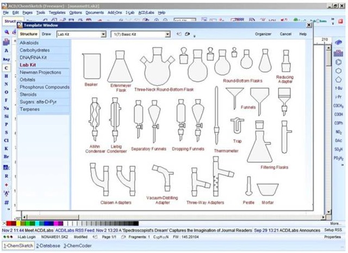Select the Sulfur S atom button
348x253 pixels.
(6, 132)
